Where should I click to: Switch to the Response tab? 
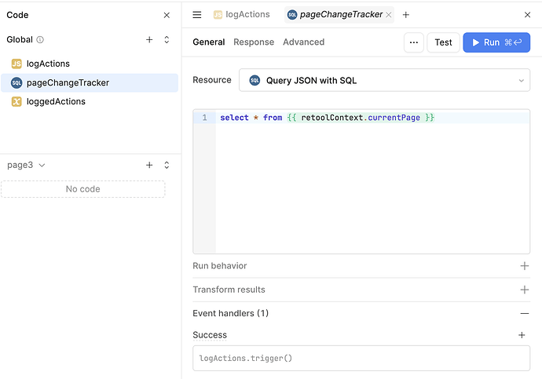(254, 42)
